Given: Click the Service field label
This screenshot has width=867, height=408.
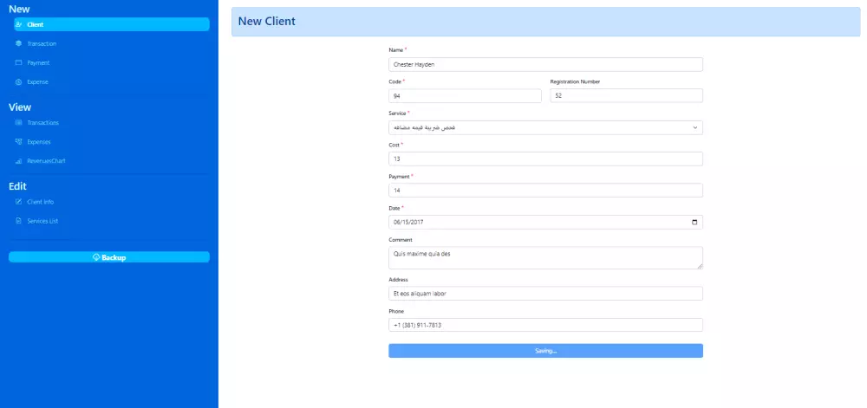Looking at the screenshot, I should [x=398, y=113].
